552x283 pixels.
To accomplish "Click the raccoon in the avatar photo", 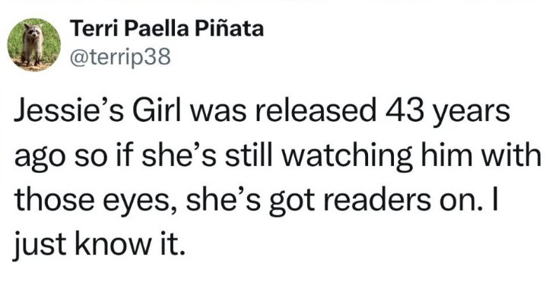I will click(33, 43).
